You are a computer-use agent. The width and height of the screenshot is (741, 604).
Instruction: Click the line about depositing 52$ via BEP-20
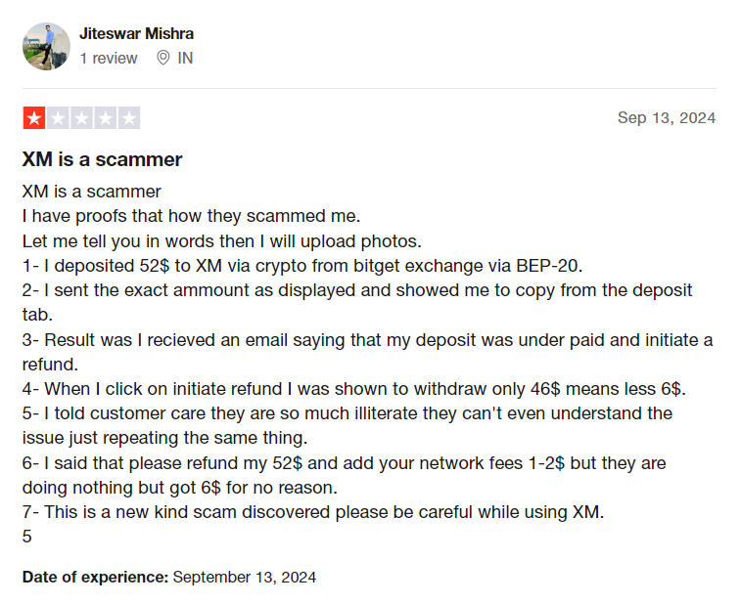coord(302,266)
